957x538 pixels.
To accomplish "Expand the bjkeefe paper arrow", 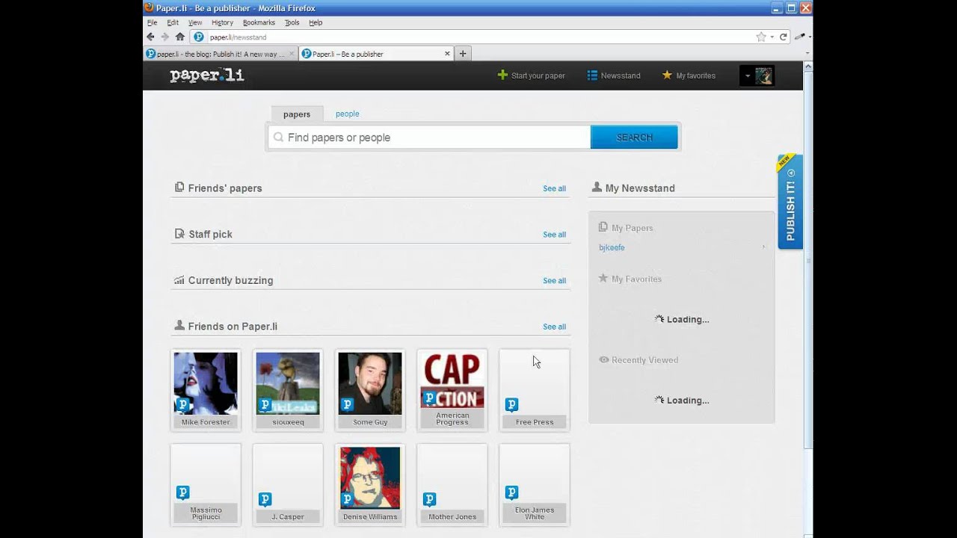I will pyautogui.click(x=763, y=247).
